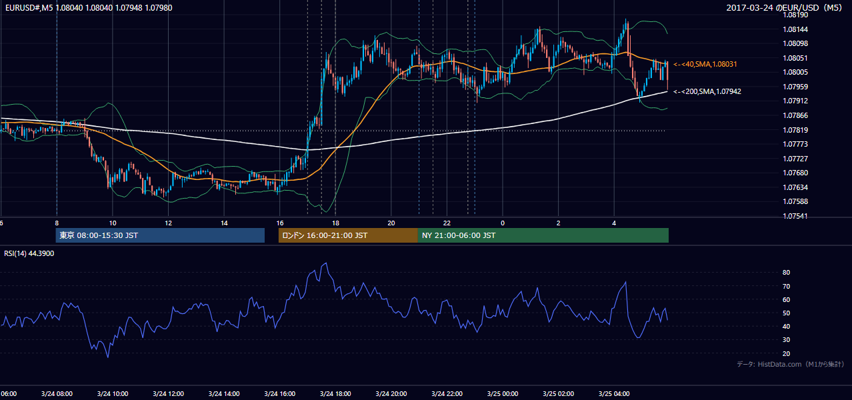Click the RSI(14) 44.3900 indicator label
Viewport: 852px width, 400px height.
[29, 253]
